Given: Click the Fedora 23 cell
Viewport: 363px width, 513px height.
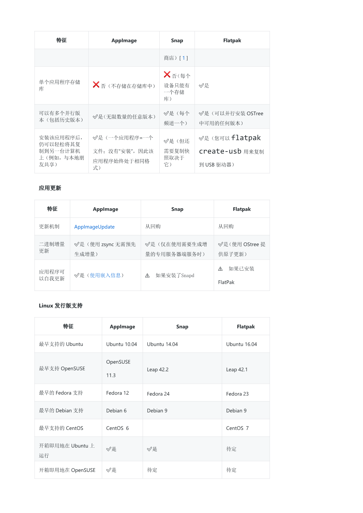Looking at the screenshot, I should (x=237, y=394).
